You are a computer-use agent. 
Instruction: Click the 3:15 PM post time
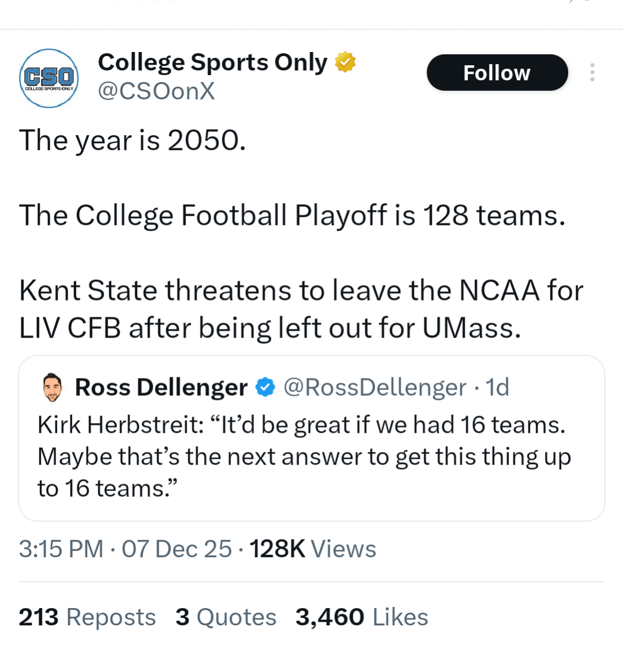pyautogui.click(x=61, y=548)
